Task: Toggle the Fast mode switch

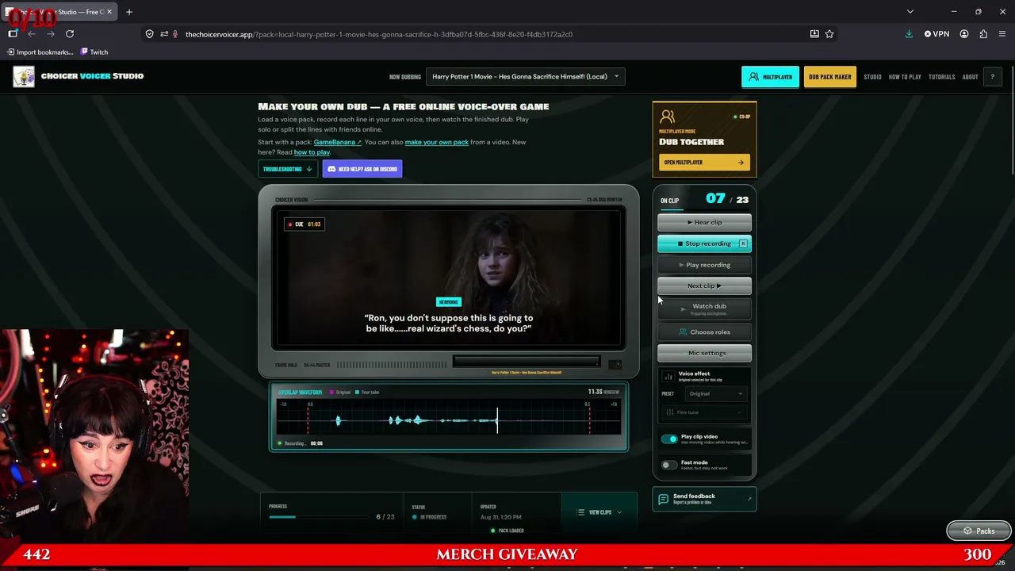Action: click(x=669, y=465)
